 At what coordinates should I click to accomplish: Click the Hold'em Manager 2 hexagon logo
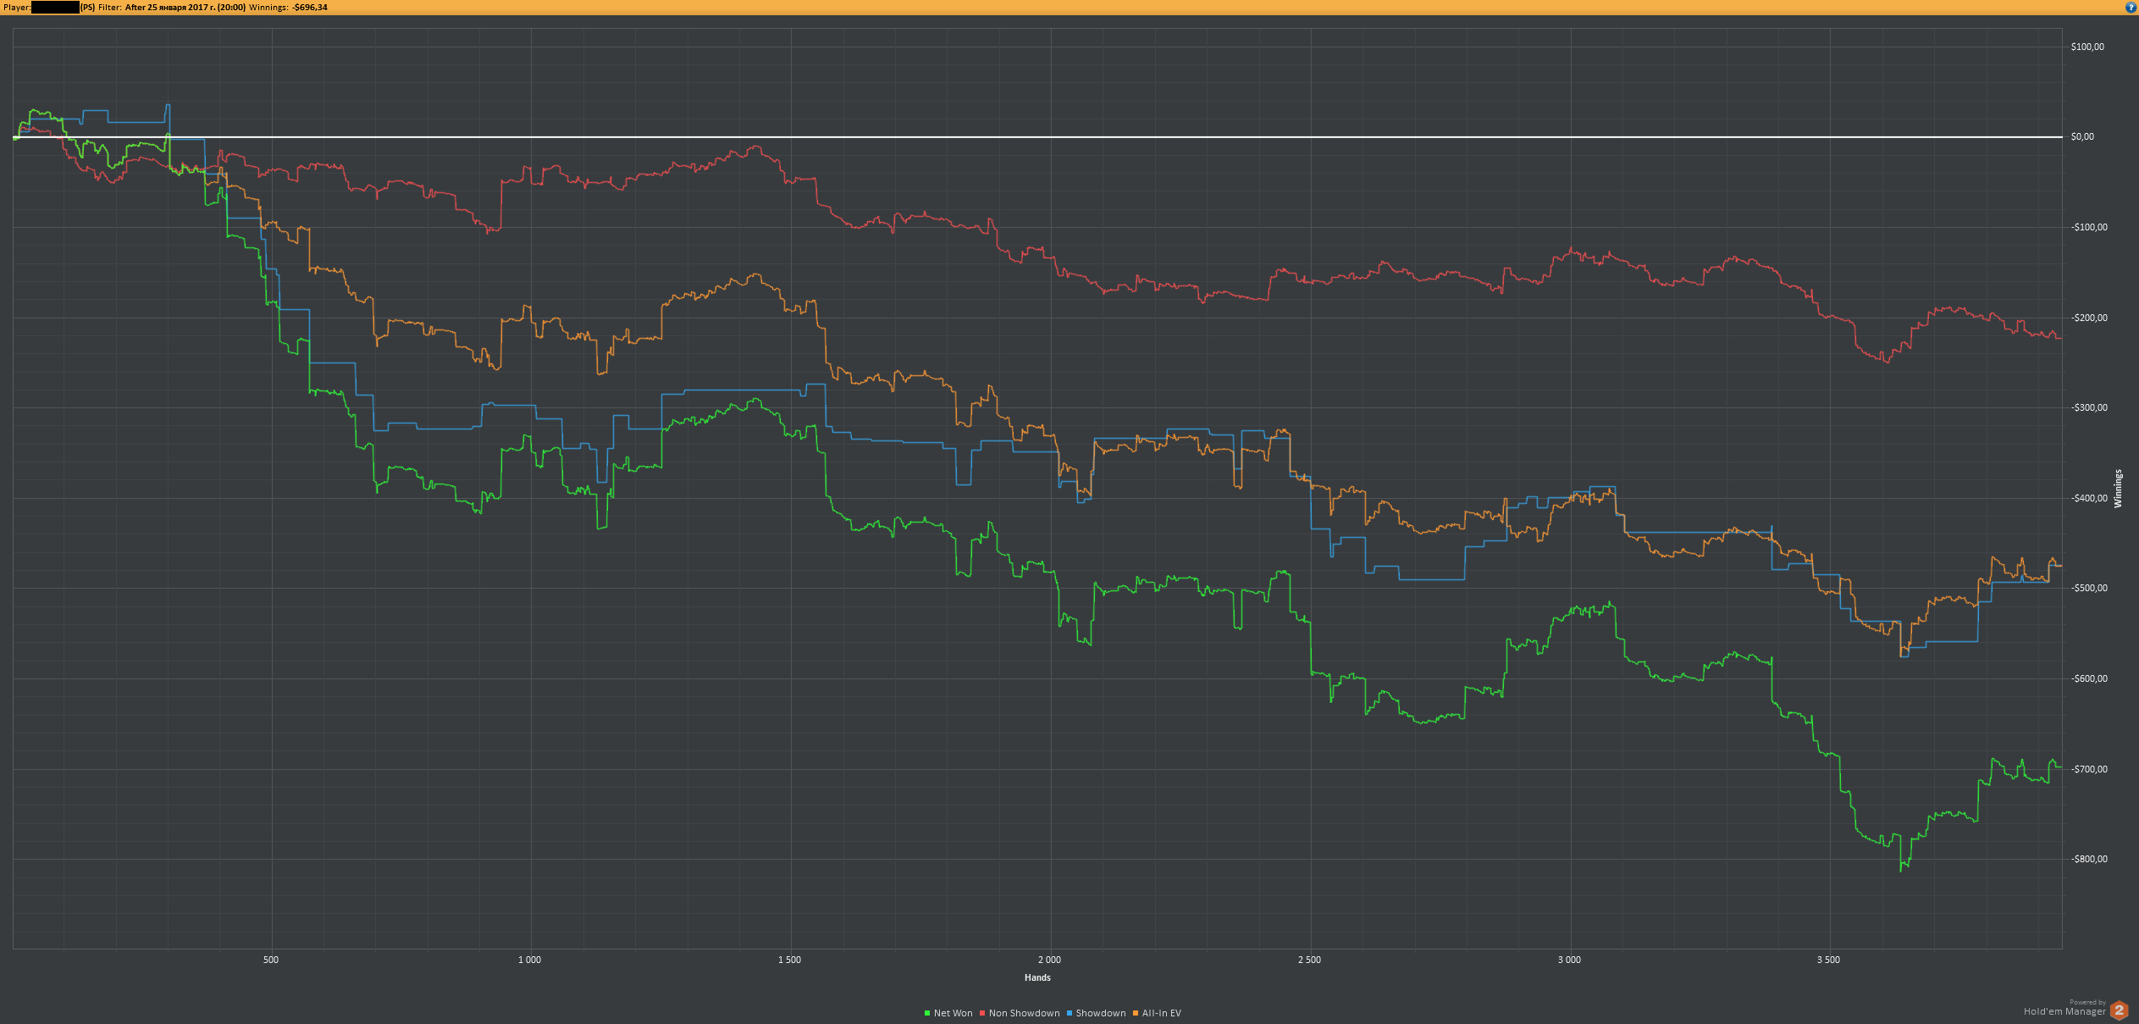pos(2120,1010)
